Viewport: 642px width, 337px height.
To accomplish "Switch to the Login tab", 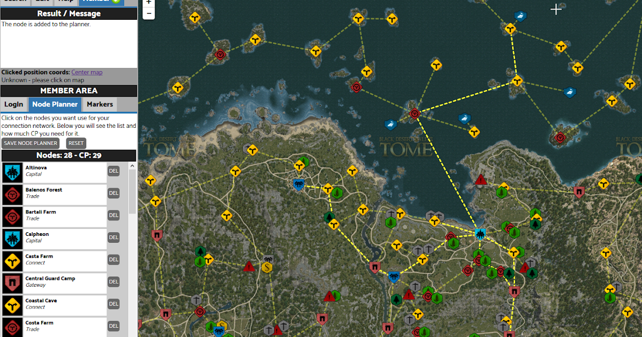I will coord(14,104).
